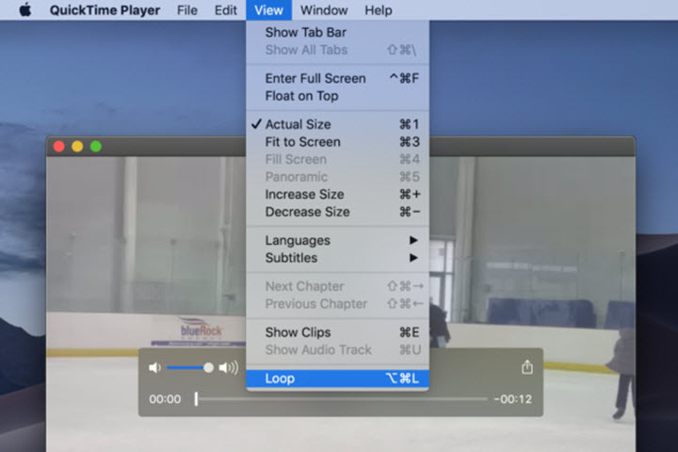678x452 pixels.
Task: Click the elapsed time 00:00
Action: click(x=165, y=399)
